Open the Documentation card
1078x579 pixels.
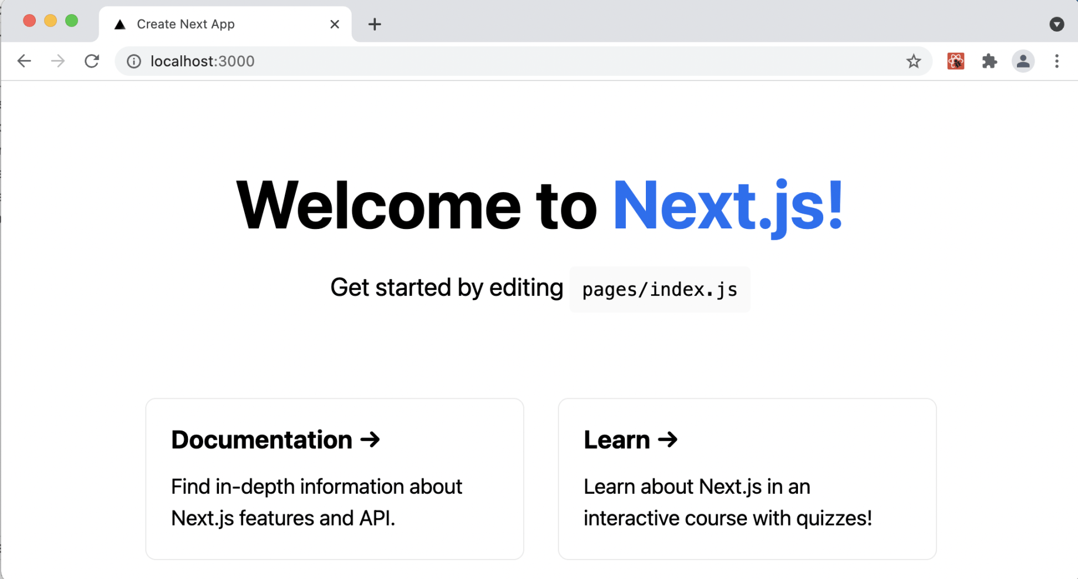tap(335, 479)
